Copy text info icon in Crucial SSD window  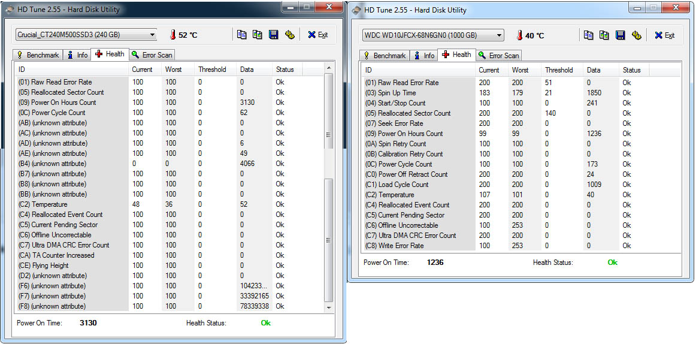[241, 35]
